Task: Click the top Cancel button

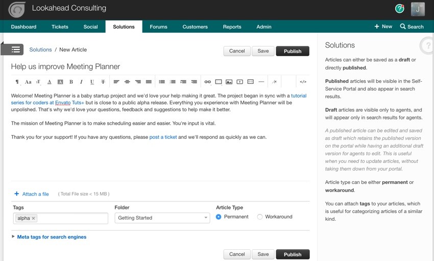Action: pyautogui.click(x=237, y=51)
